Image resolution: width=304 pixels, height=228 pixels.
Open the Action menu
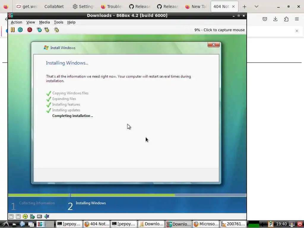coord(17,22)
